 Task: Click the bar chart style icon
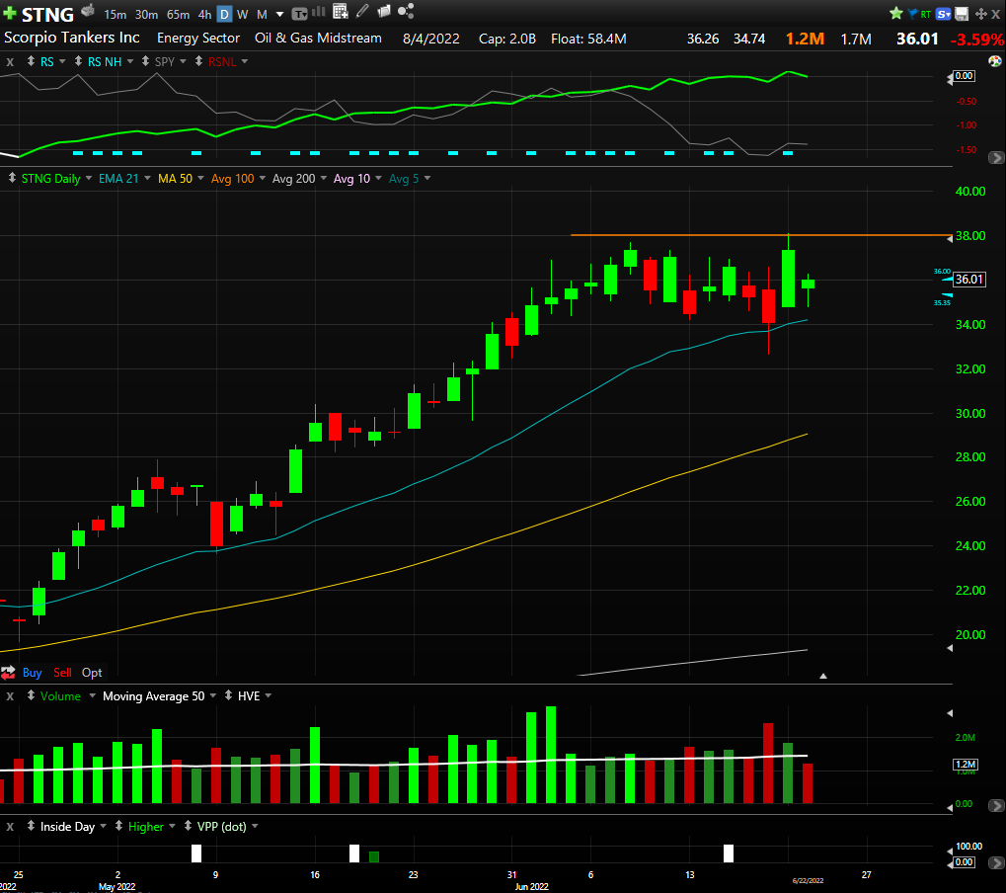pos(319,12)
